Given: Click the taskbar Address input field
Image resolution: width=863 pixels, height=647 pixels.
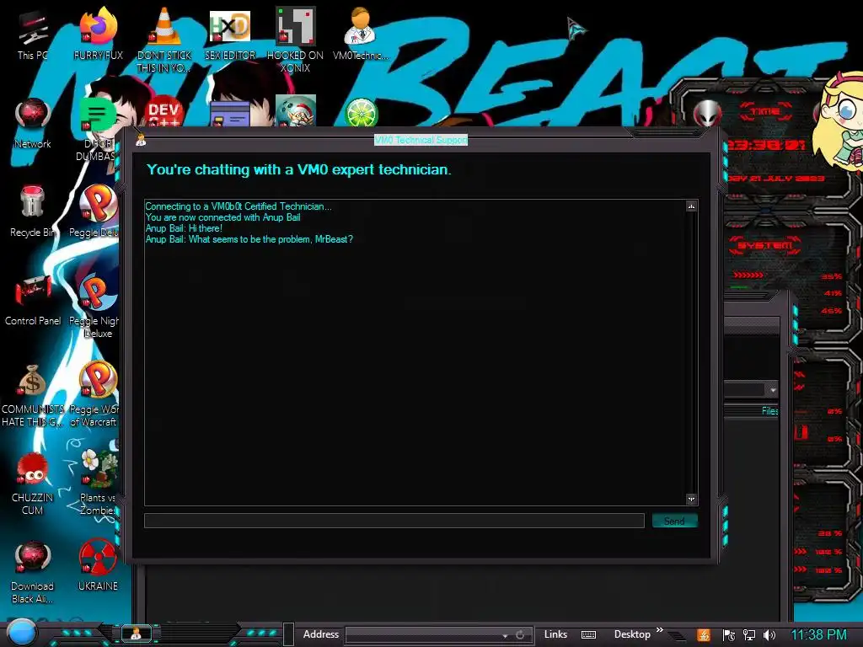Looking at the screenshot, I should [424, 635].
